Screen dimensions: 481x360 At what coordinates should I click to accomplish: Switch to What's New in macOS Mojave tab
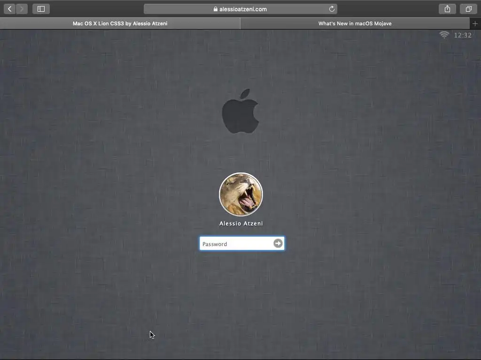tap(355, 23)
